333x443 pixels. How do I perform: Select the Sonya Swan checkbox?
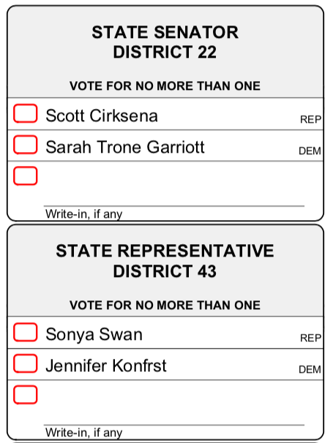[26, 332]
